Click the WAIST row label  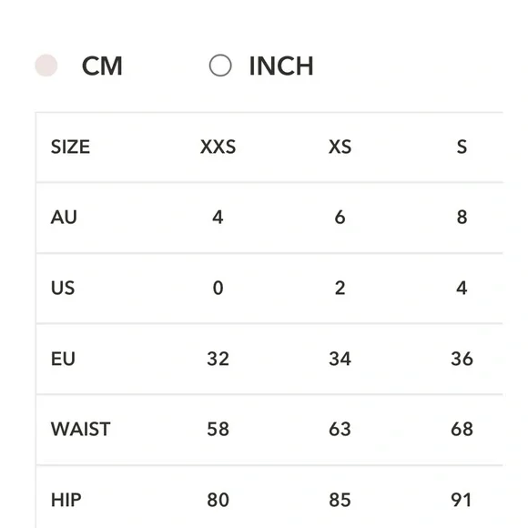[x=80, y=430]
